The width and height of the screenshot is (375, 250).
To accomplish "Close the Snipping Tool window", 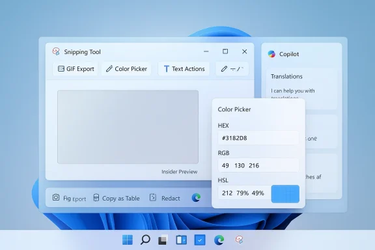I will pyautogui.click(x=244, y=51).
